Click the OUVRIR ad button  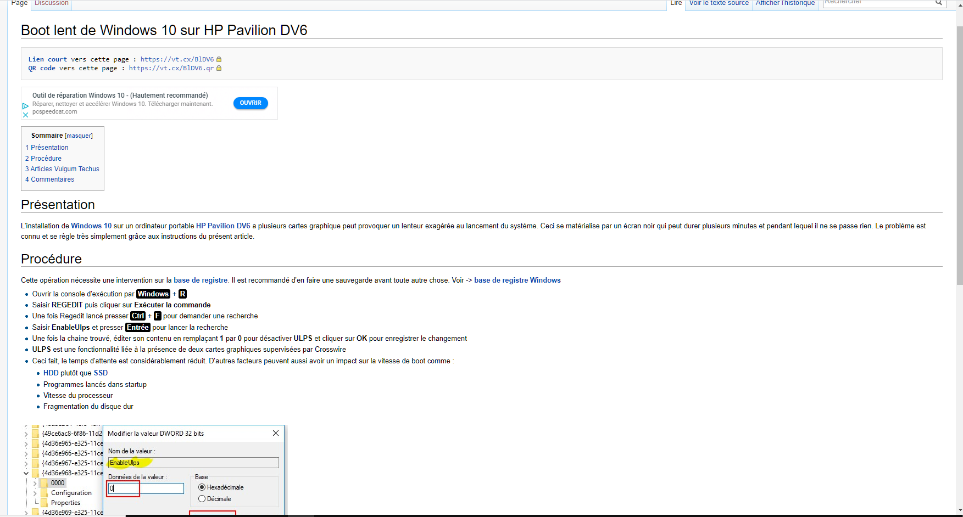tap(251, 103)
